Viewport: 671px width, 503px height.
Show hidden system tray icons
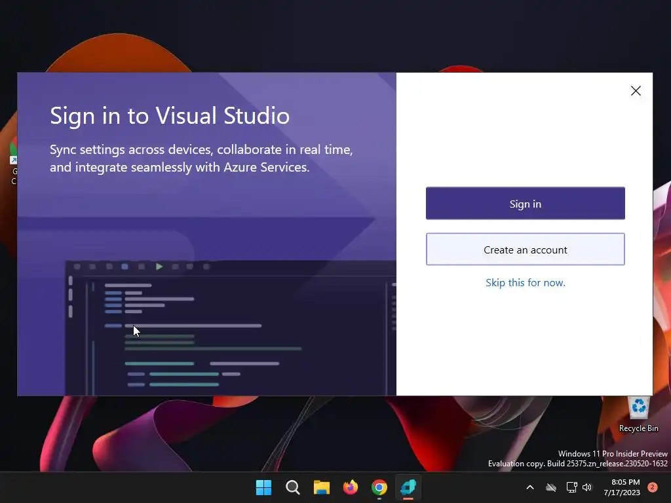(529, 487)
